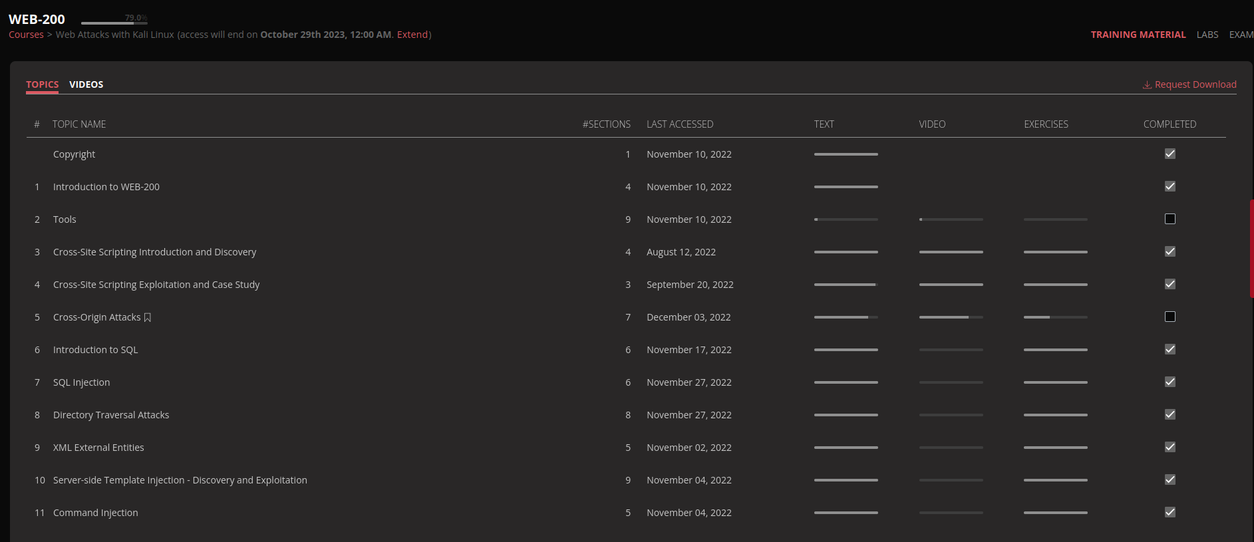Click the Extend access link
This screenshot has width=1254, height=542.
pyautogui.click(x=412, y=35)
